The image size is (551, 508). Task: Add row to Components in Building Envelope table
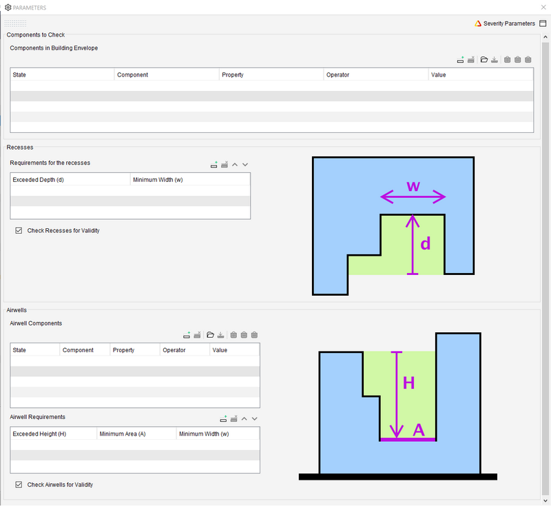click(461, 60)
